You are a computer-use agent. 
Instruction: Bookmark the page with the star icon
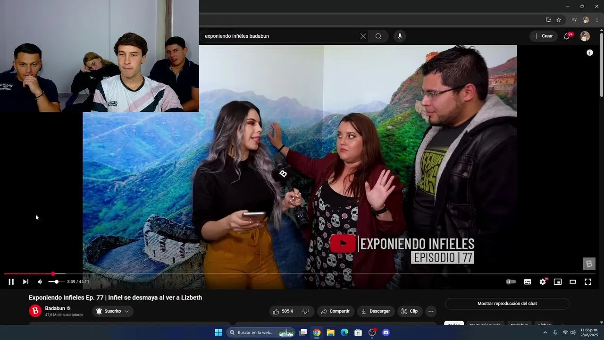pyautogui.click(x=559, y=20)
